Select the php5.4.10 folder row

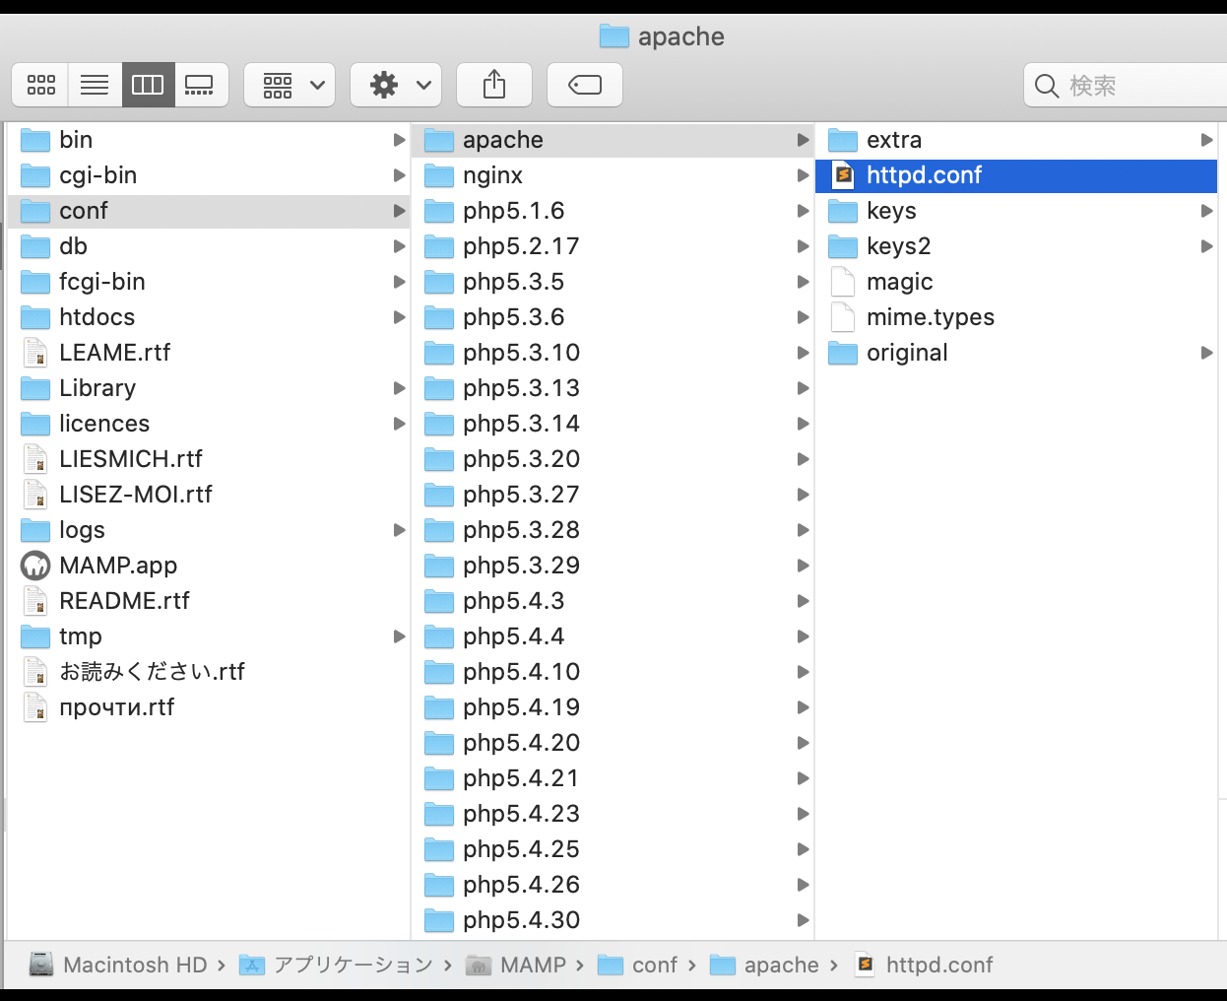(x=613, y=672)
